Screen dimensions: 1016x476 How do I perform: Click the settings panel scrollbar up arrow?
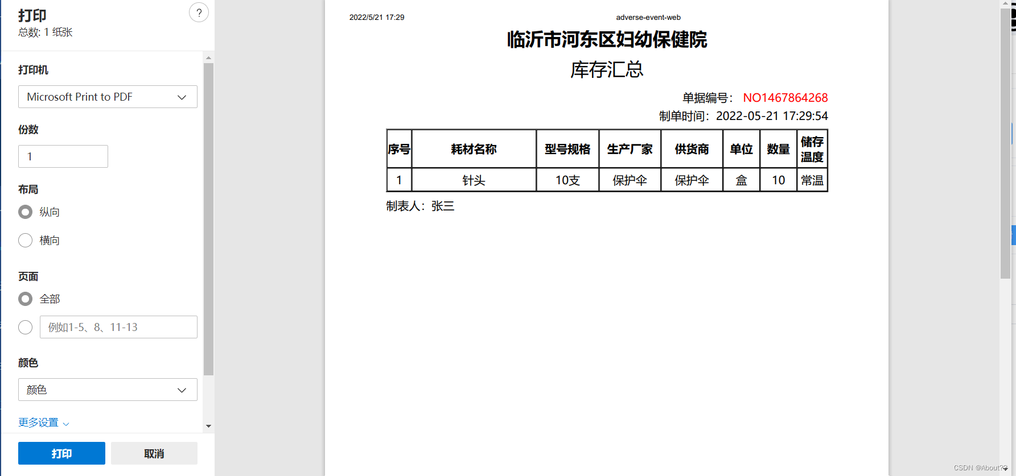click(208, 57)
